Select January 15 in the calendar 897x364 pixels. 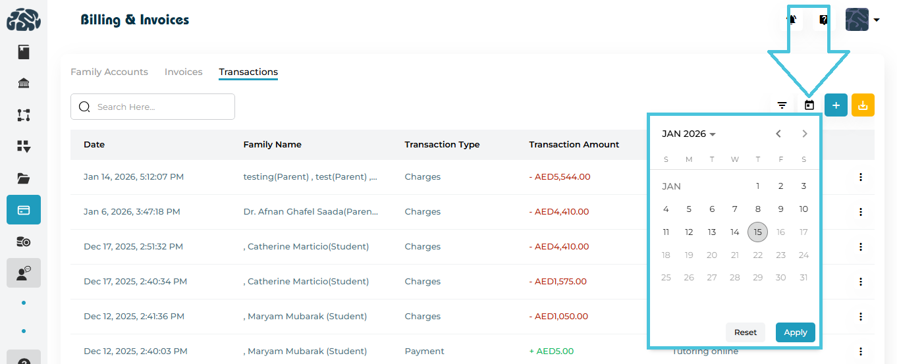click(757, 232)
